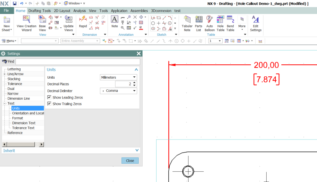Viewport: 317px width, 182px height.
Task: Click the sketch point plus tool
Action: coord(159,23)
